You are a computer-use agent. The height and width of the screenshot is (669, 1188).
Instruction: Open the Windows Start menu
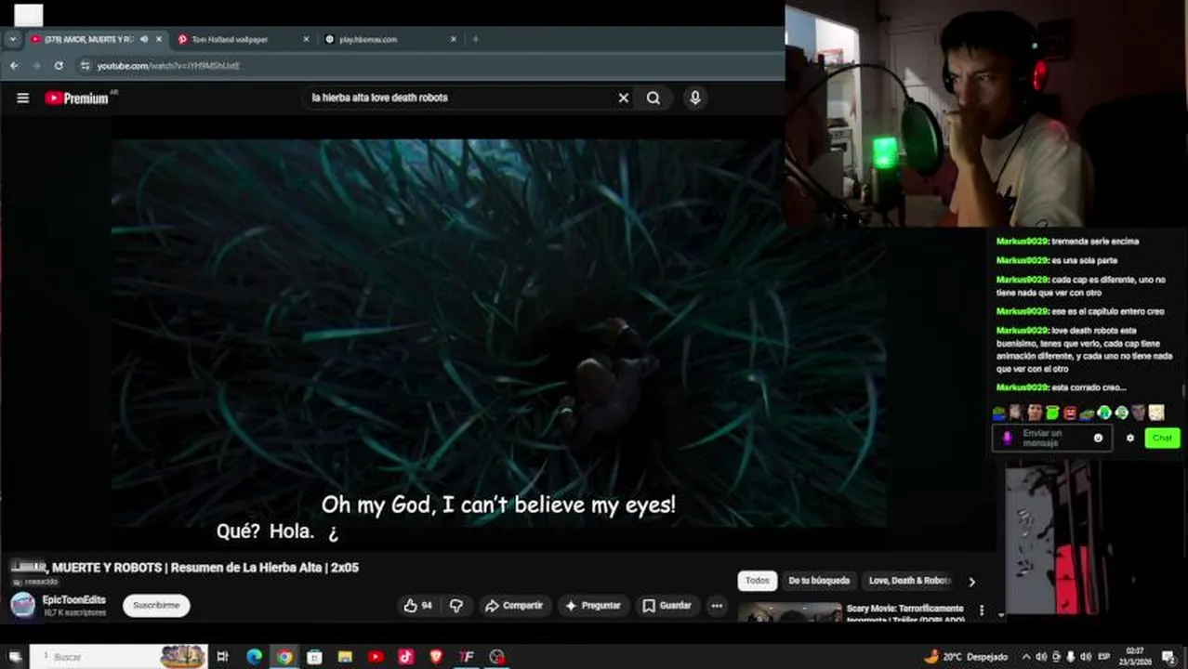coord(15,657)
